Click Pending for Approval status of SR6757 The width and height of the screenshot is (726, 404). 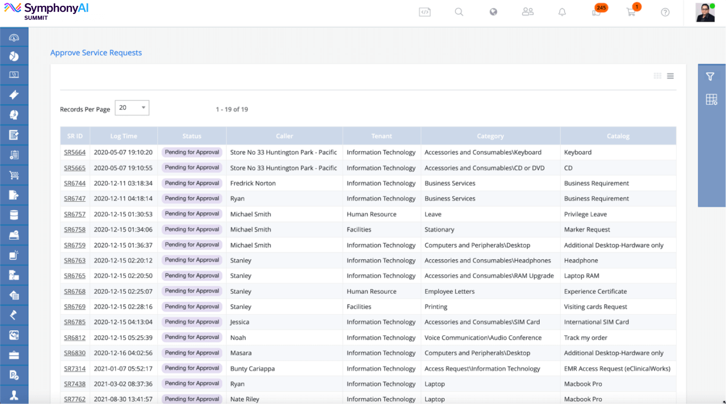pyautogui.click(x=192, y=214)
